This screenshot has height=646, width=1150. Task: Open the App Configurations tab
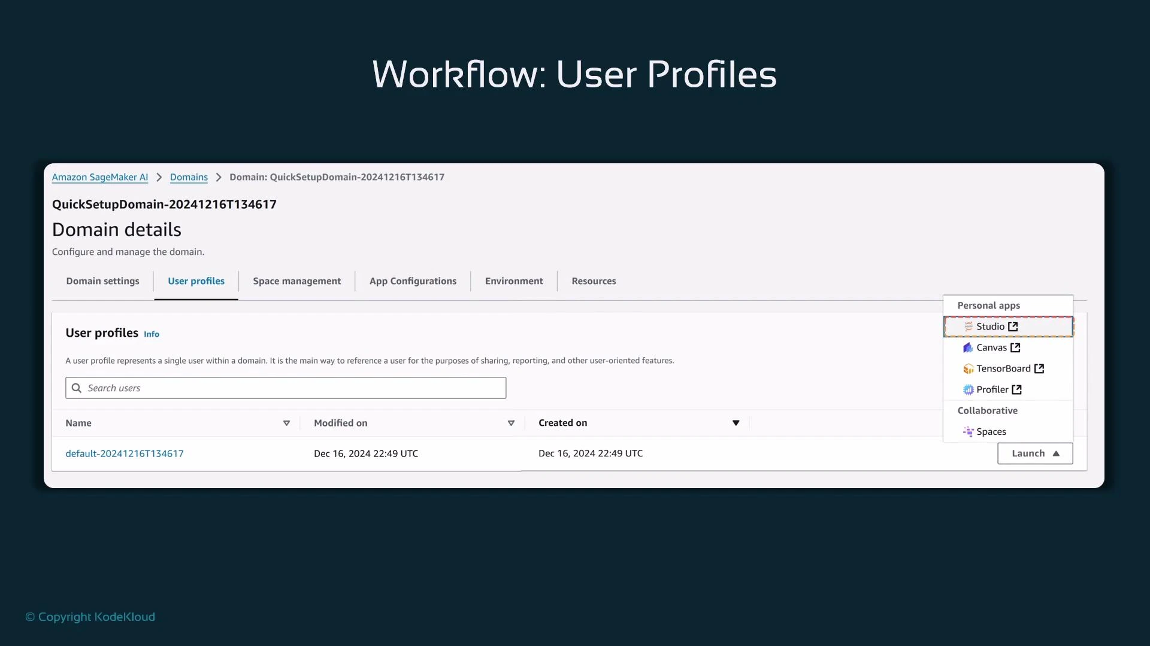tap(413, 281)
